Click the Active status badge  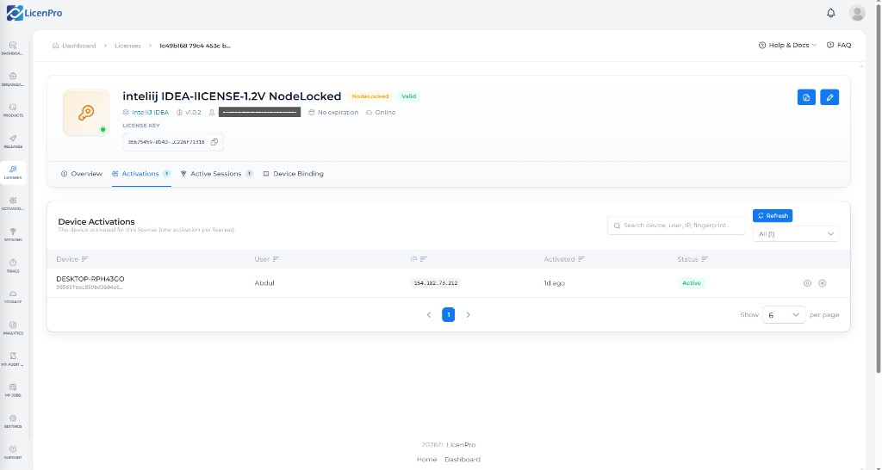pos(692,283)
